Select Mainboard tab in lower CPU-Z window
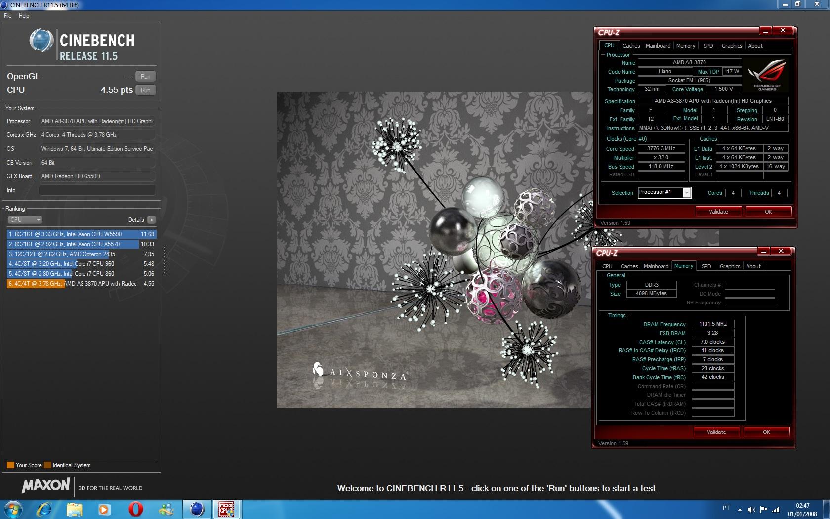Screen dimensions: 830x519 tap(656, 266)
